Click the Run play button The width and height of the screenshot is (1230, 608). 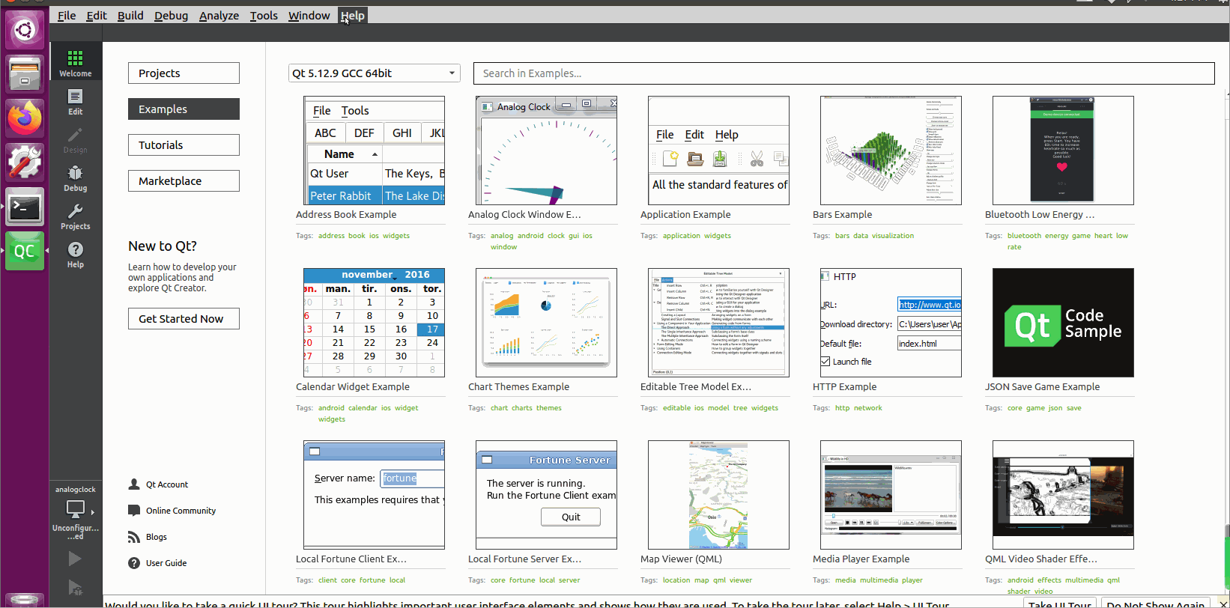point(75,559)
